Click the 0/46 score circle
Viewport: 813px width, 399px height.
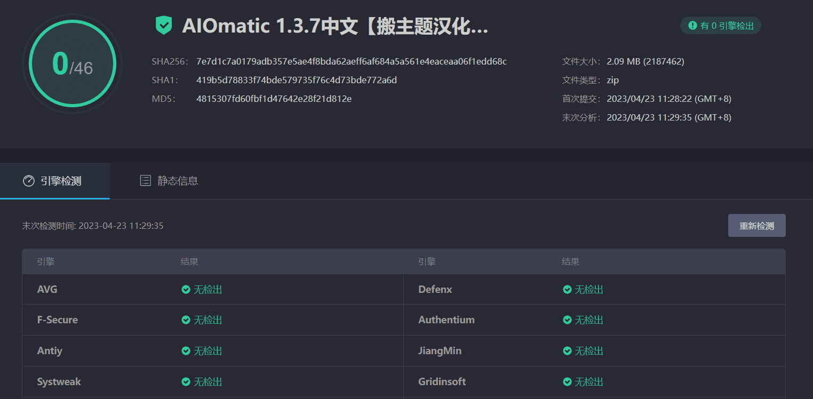(x=73, y=64)
